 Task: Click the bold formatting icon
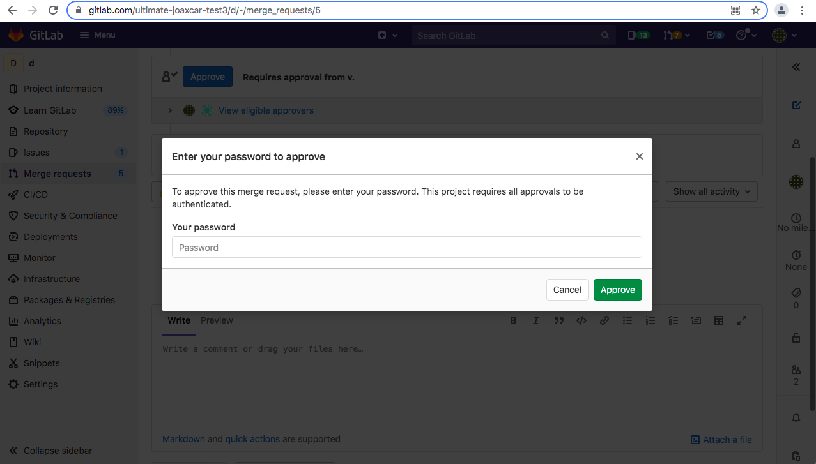click(x=513, y=320)
